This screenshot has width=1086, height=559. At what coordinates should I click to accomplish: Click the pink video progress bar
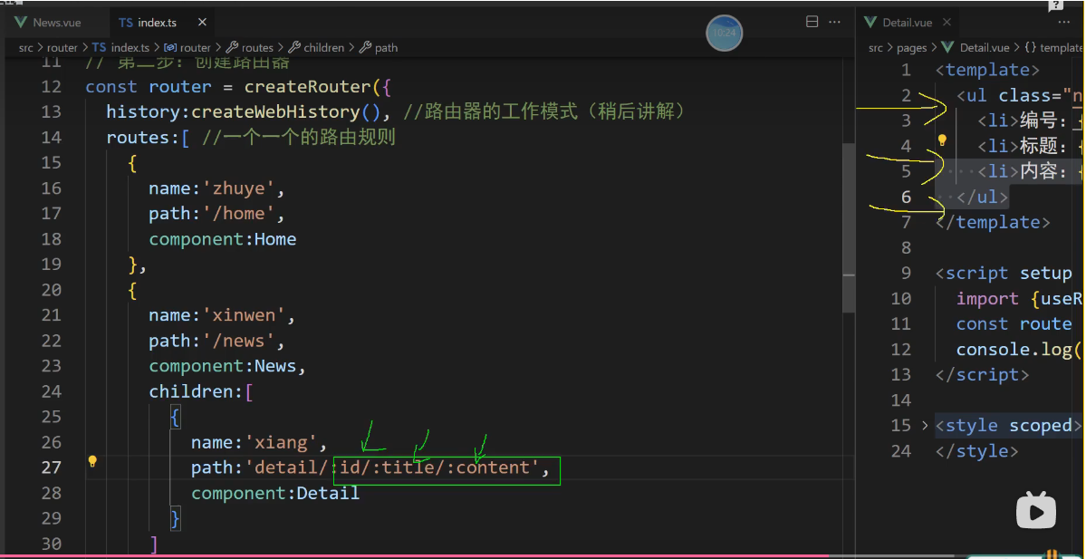(x=416, y=555)
